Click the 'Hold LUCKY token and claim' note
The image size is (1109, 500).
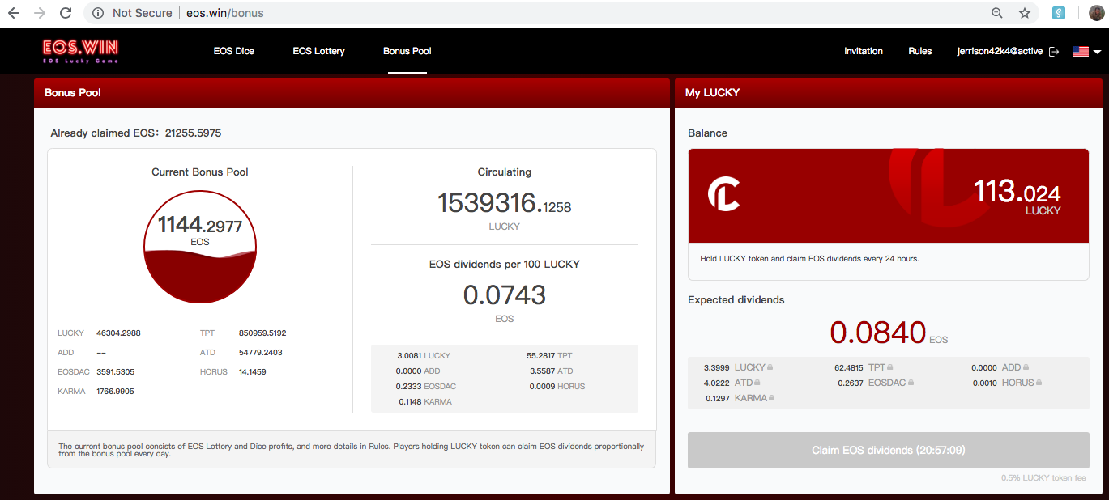coord(809,259)
